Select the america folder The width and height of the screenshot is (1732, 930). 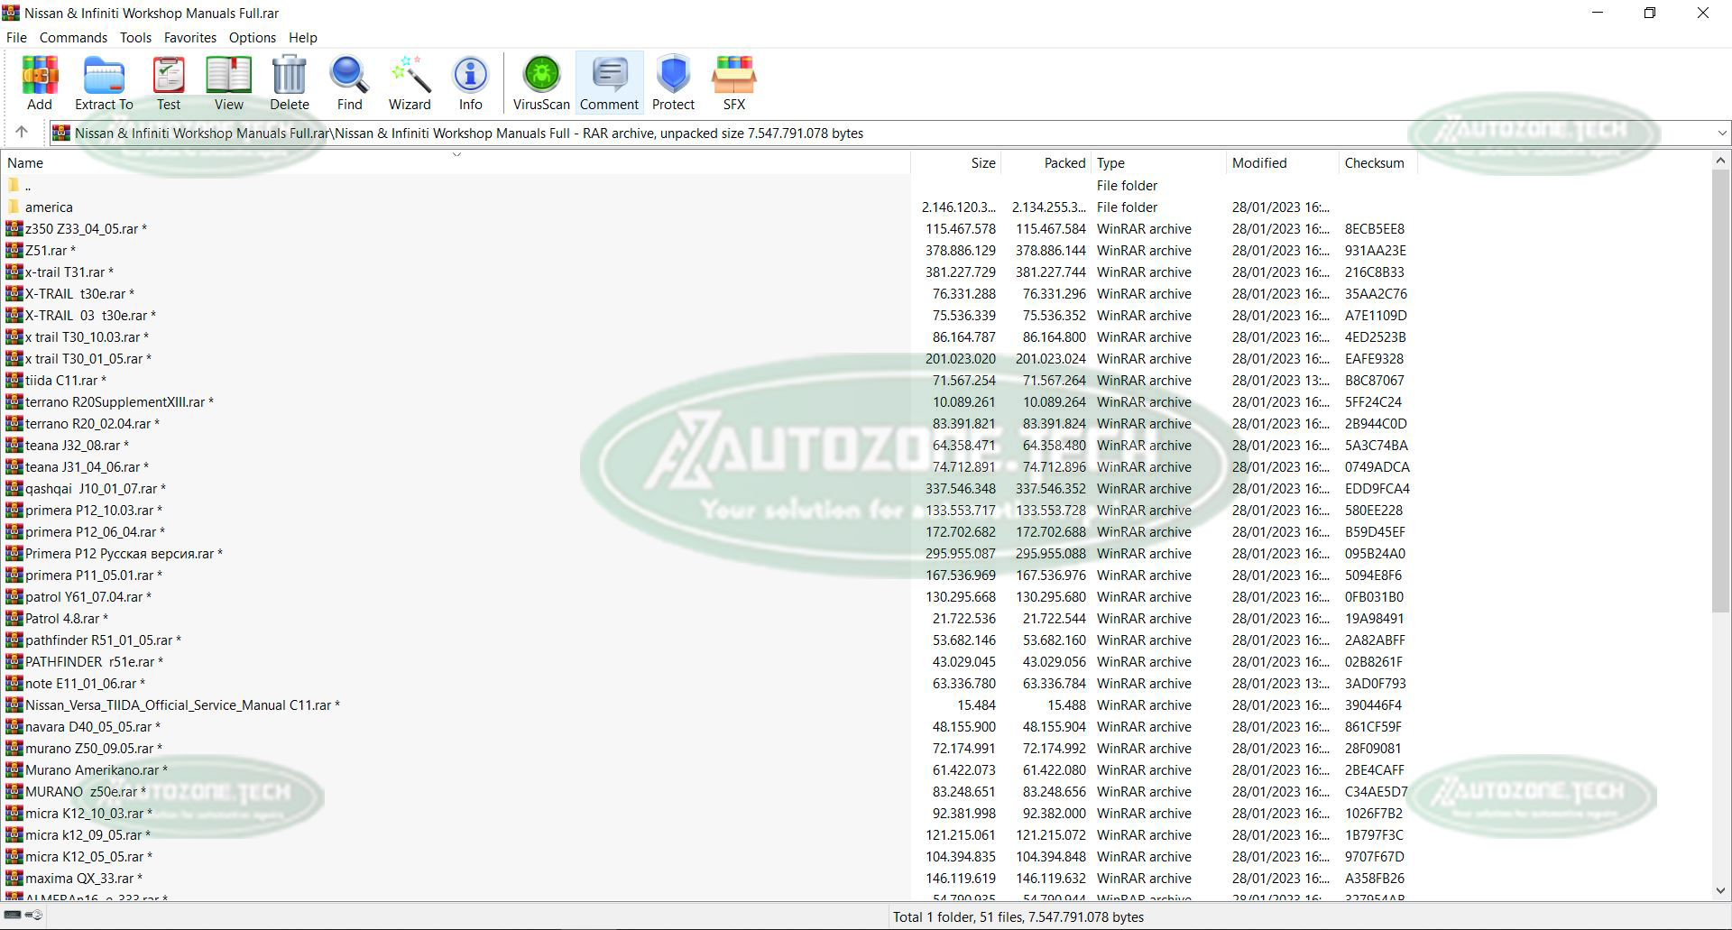[49, 207]
